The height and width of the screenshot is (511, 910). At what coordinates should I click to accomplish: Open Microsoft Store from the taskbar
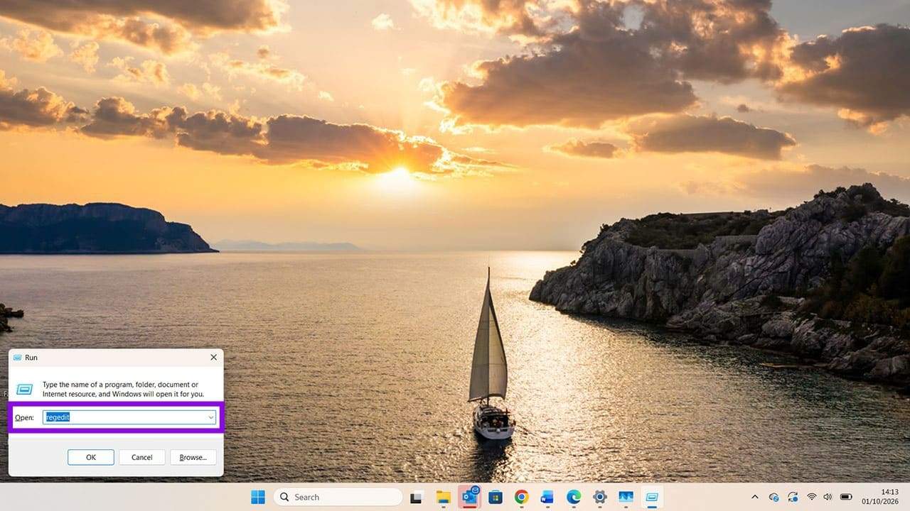[x=495, y=497]
